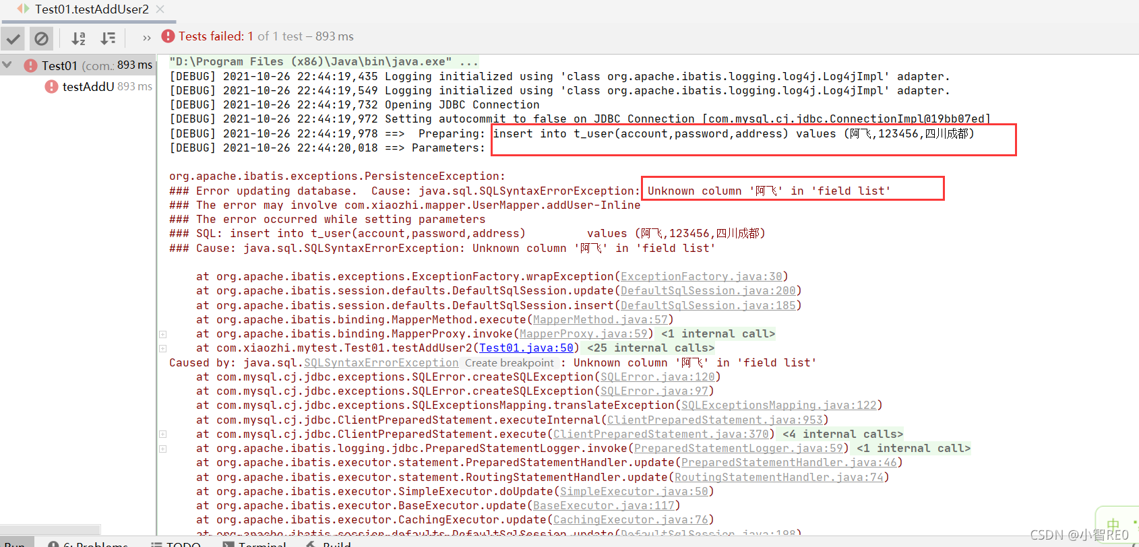Click the red Tests failed status icon

tap(168, 36)
